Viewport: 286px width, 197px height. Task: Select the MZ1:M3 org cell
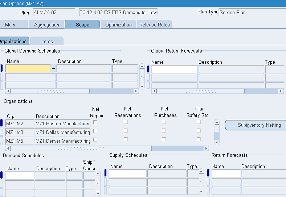coord(20,132)
